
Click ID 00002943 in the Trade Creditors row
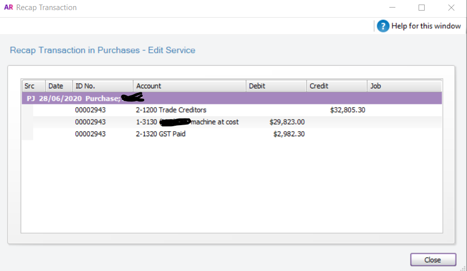pos(90,110)
